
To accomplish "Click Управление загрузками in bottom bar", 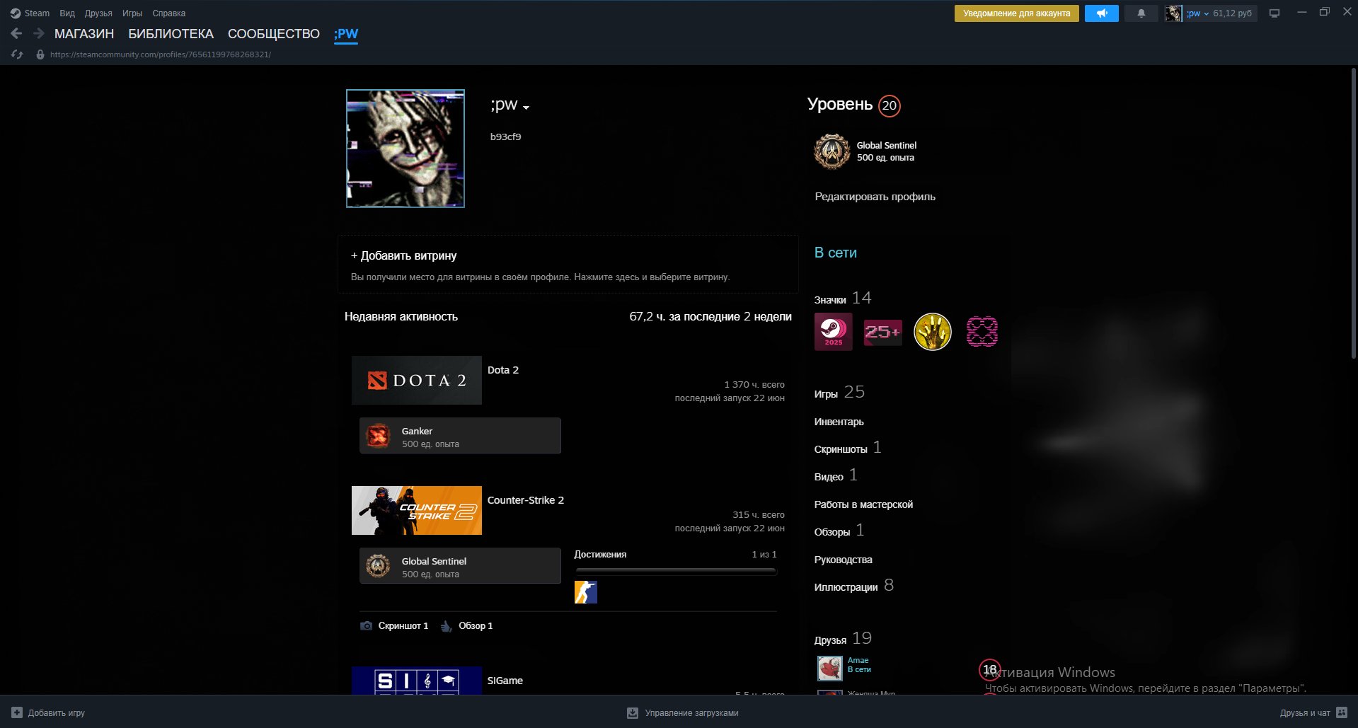I will pyautogui.click(x=692, y=713).
